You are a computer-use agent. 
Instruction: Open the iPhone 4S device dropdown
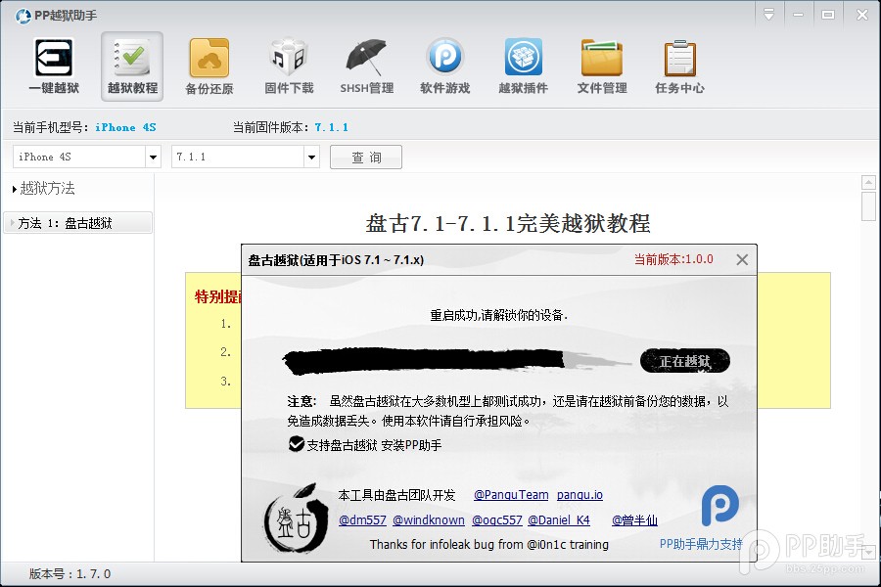tap(86, 157)
